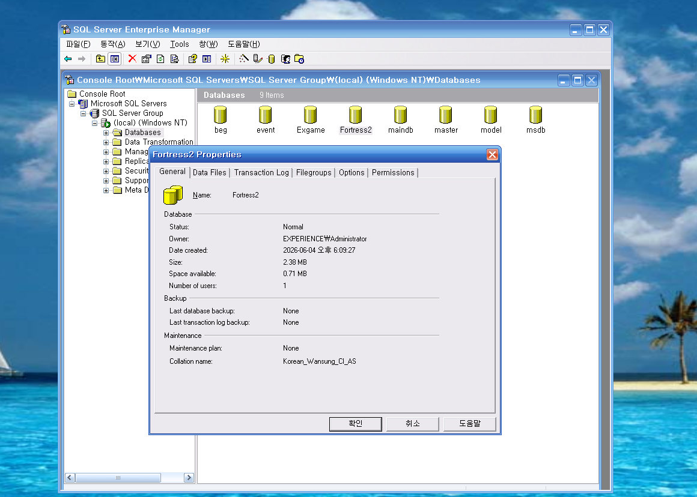
Task: Click the collation value Korean_Wansung_CI_AS
Action: [320, 361]
